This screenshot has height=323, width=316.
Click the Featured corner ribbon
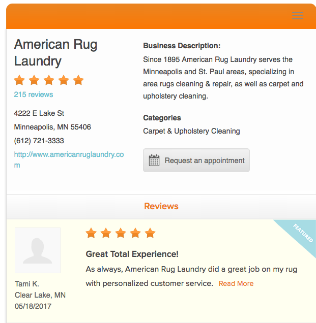(x=302, y=234)
